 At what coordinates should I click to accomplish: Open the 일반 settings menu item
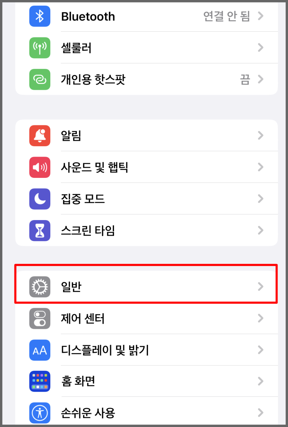[x=146, y=286]
